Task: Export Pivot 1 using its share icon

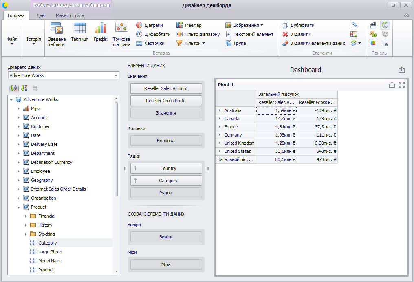Action: point(392,85)
